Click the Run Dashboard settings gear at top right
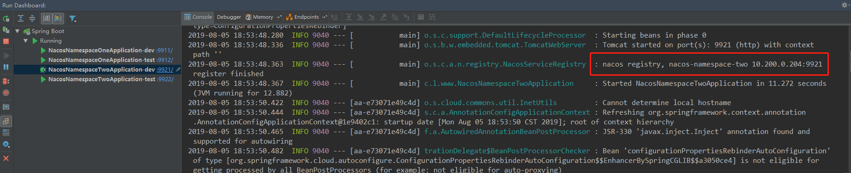The image size is (851, 173). (845, 5)
